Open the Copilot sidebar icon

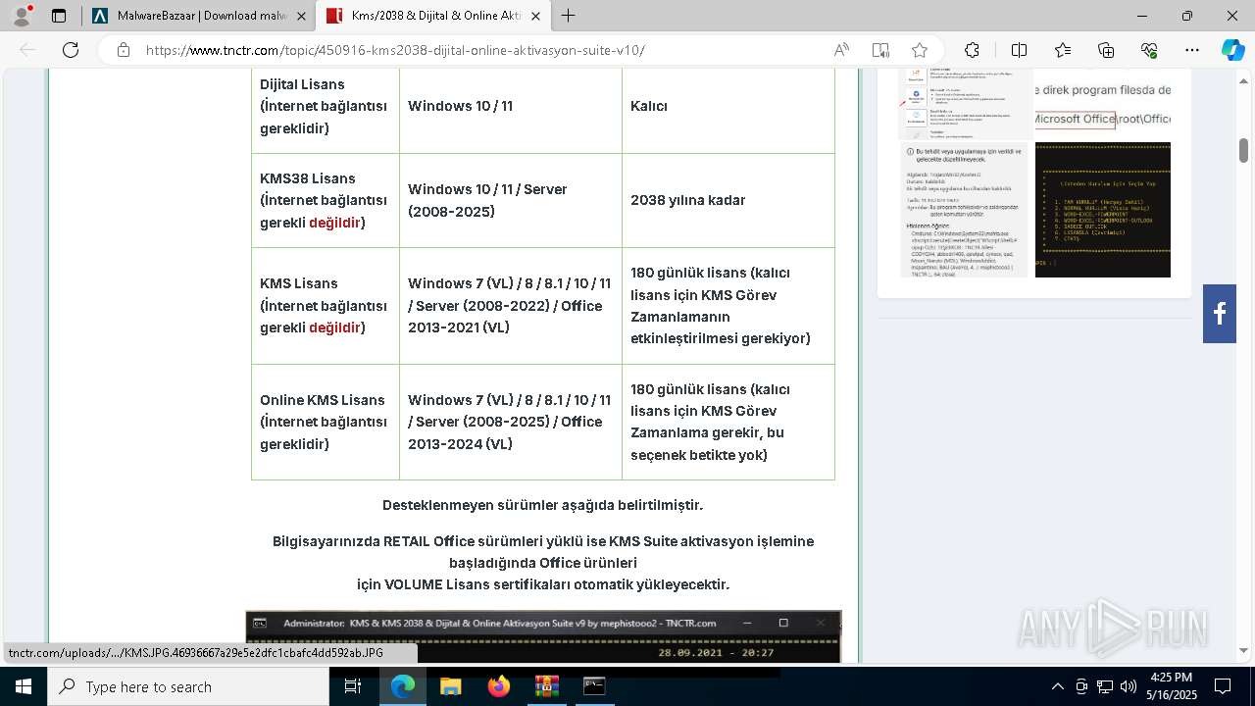pyautogui.click(x=1232, y=50)
